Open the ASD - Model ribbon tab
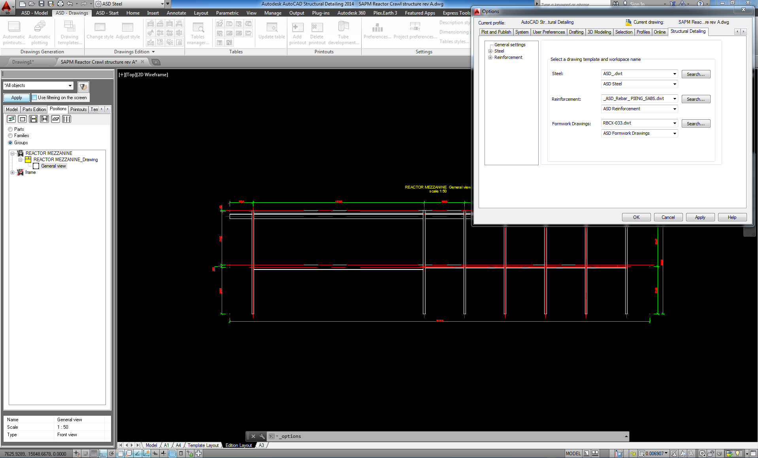The image size is (758, 458). pyautogui.click(x=34, y=13)
